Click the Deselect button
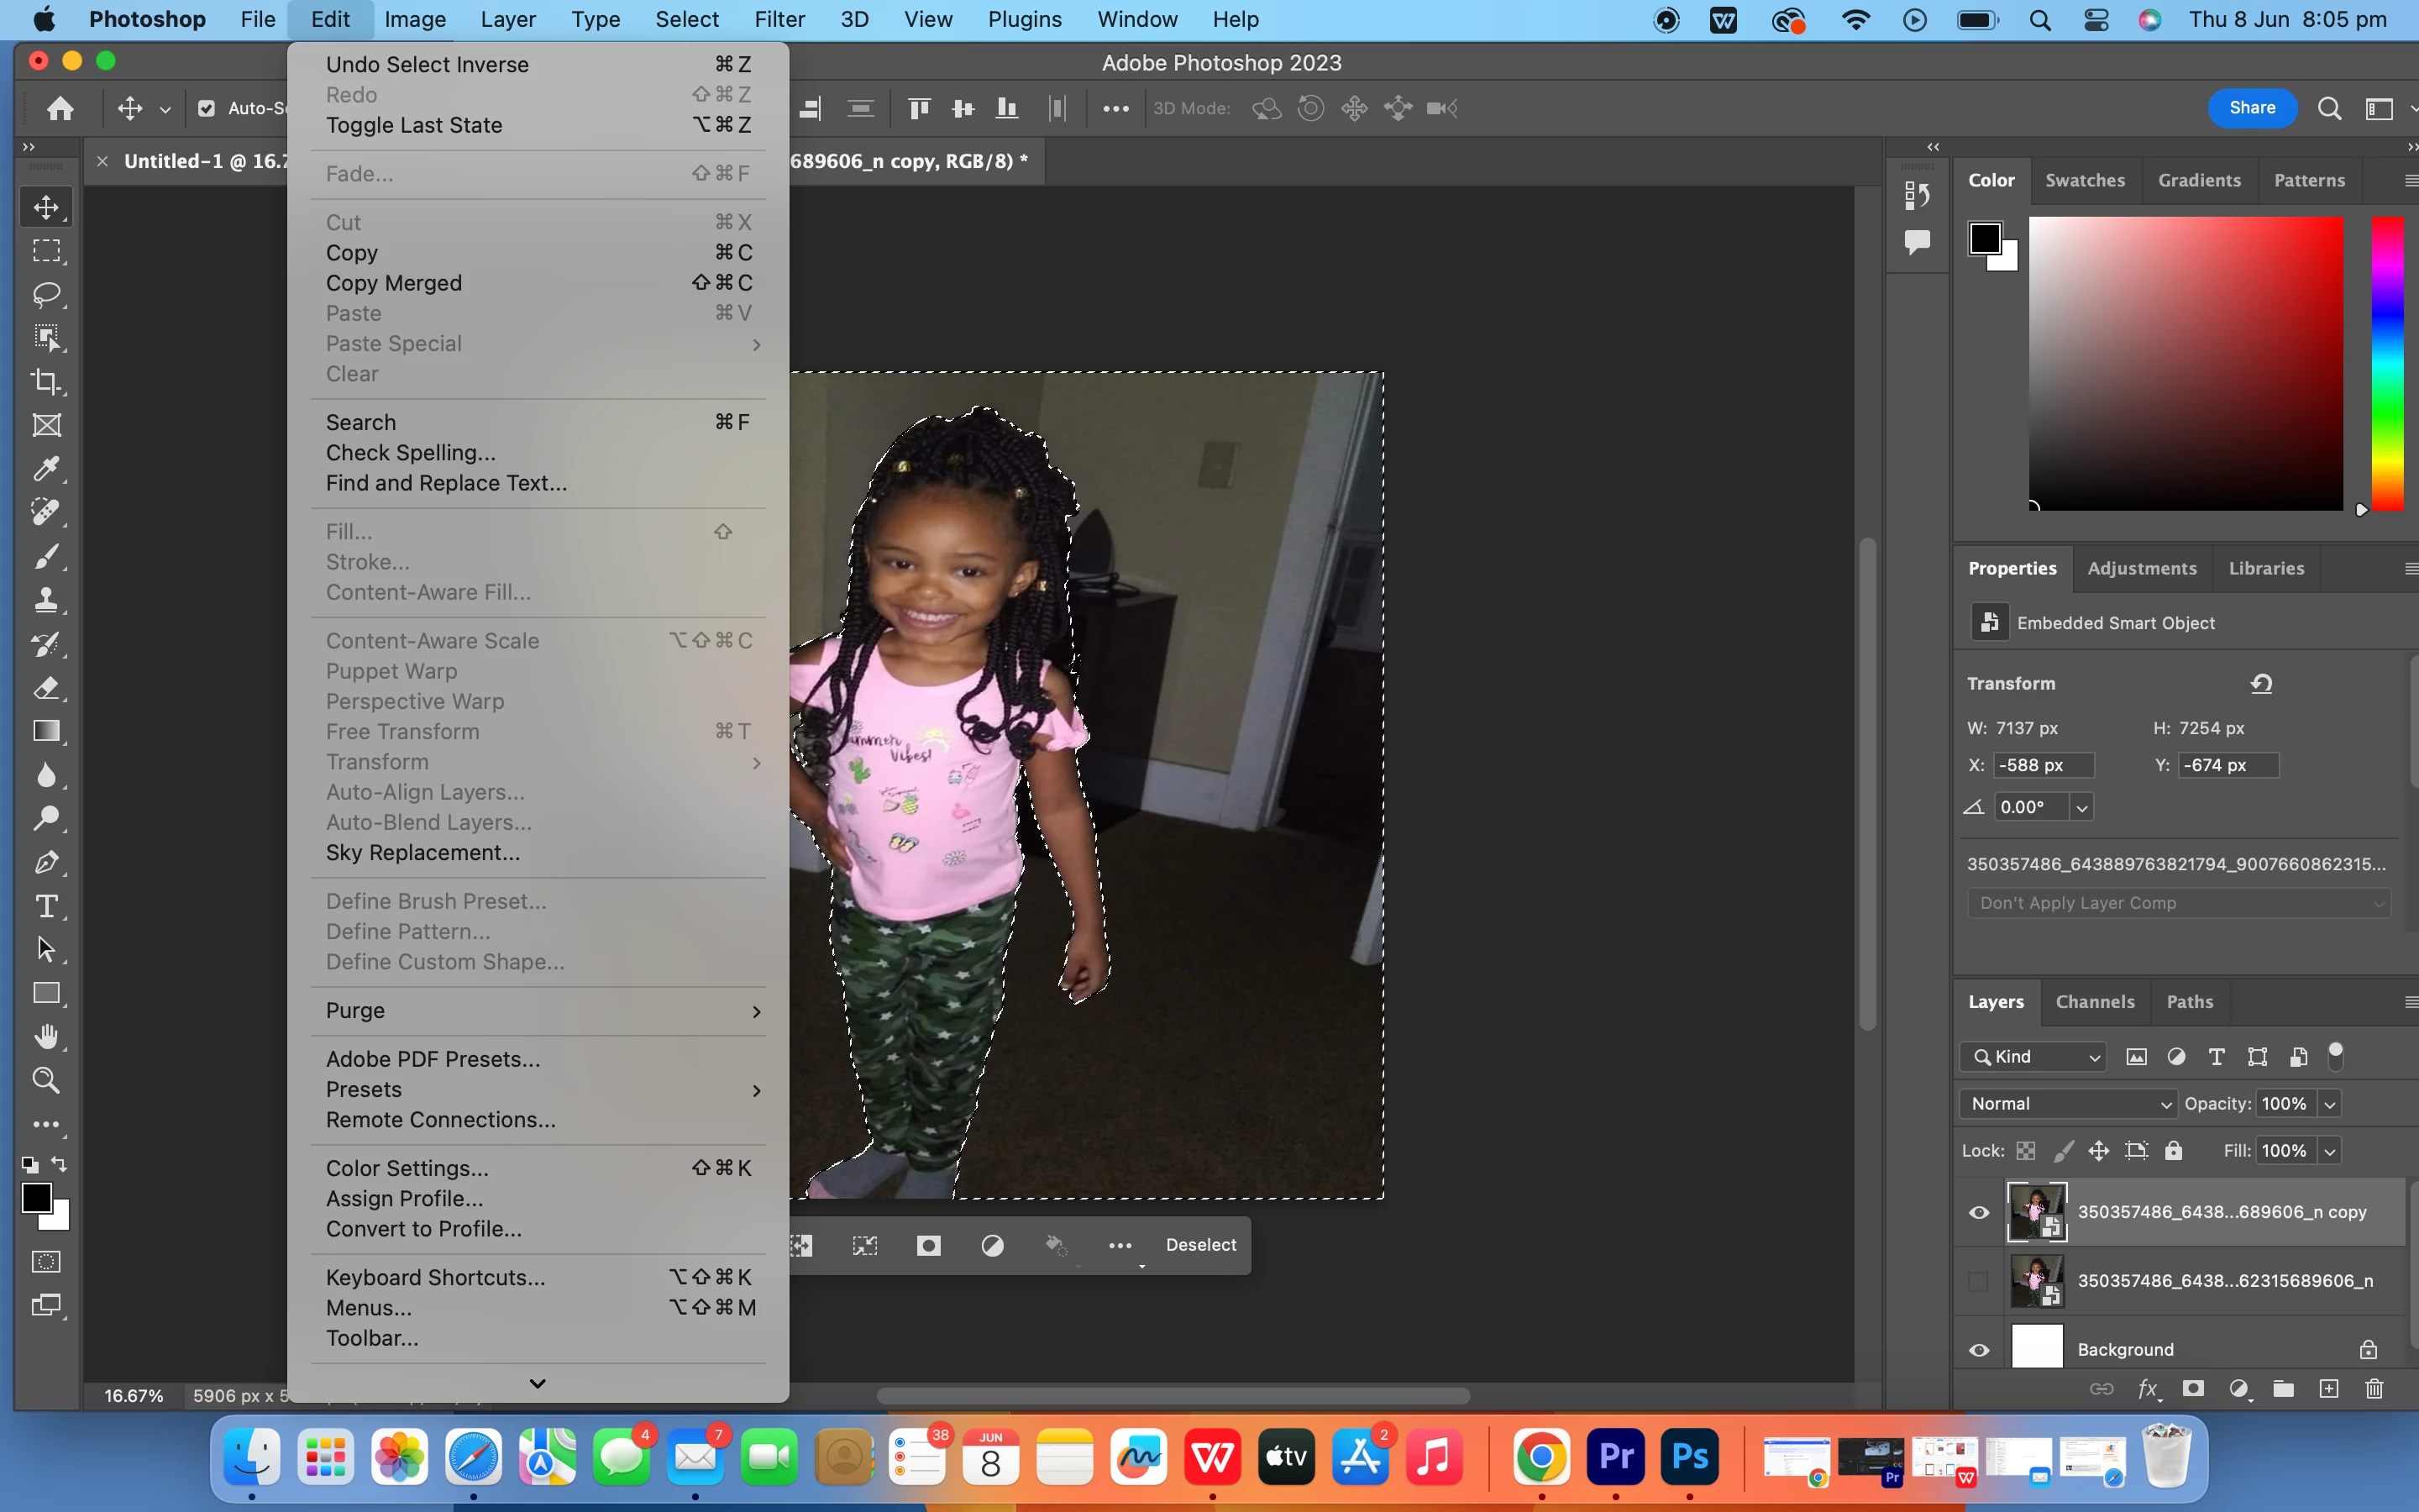This screenshot has width=2419, height=1512. 1200,1245
